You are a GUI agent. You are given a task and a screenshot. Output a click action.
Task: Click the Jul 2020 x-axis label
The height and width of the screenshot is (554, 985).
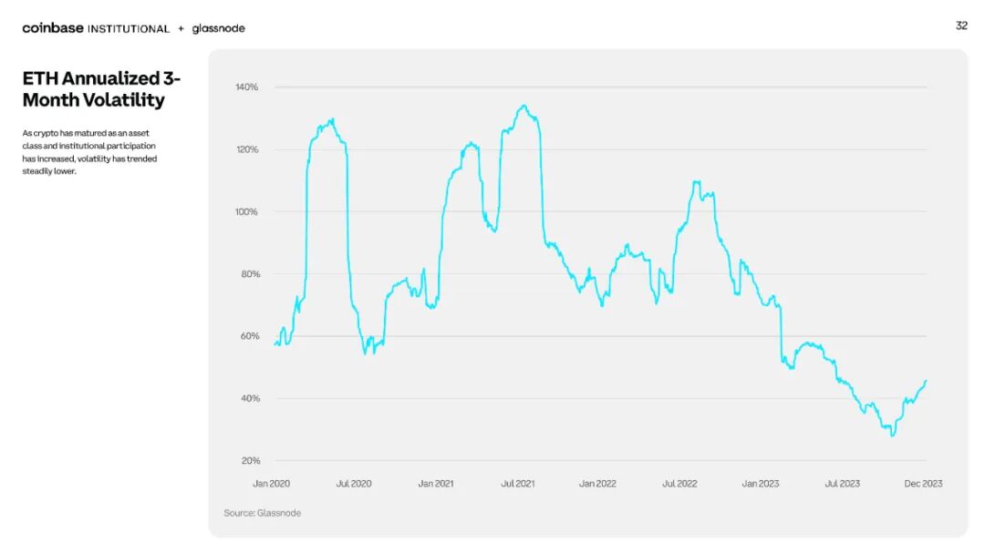tap(354, 484)
